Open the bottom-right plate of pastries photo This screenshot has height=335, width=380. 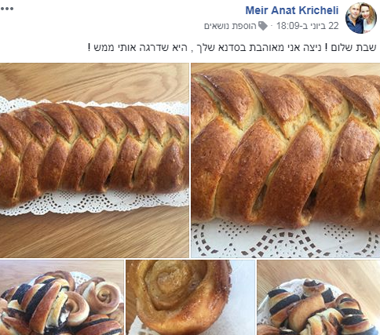pos(319,297)
